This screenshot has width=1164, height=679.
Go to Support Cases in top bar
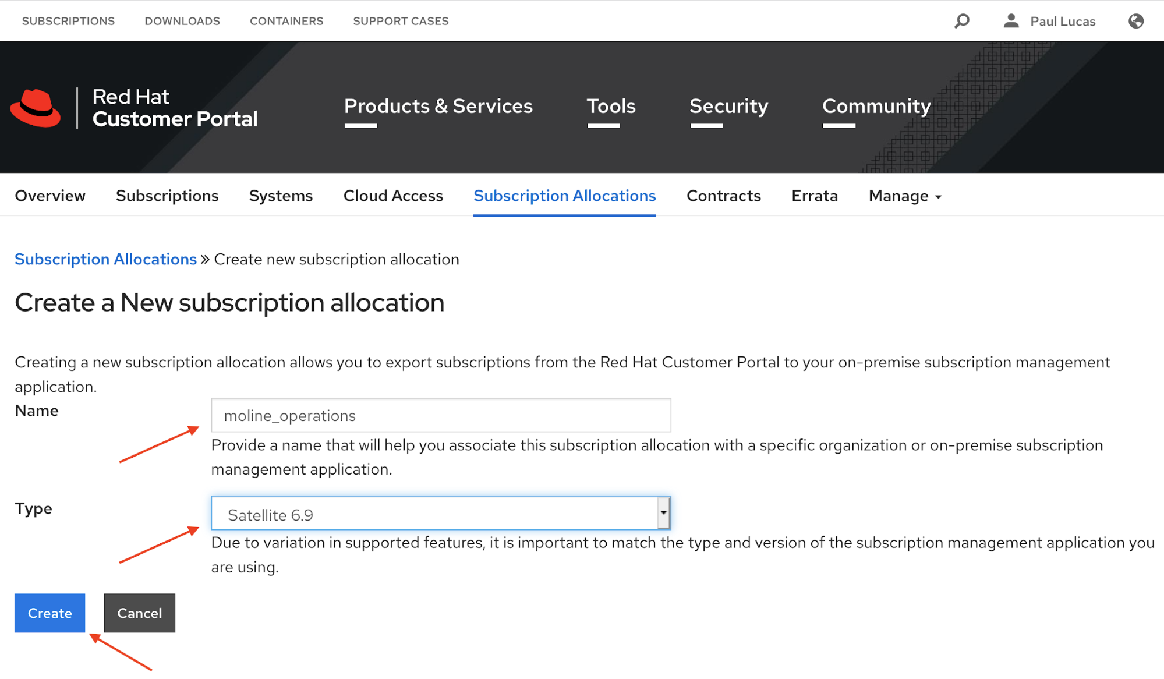coord(401,21)
